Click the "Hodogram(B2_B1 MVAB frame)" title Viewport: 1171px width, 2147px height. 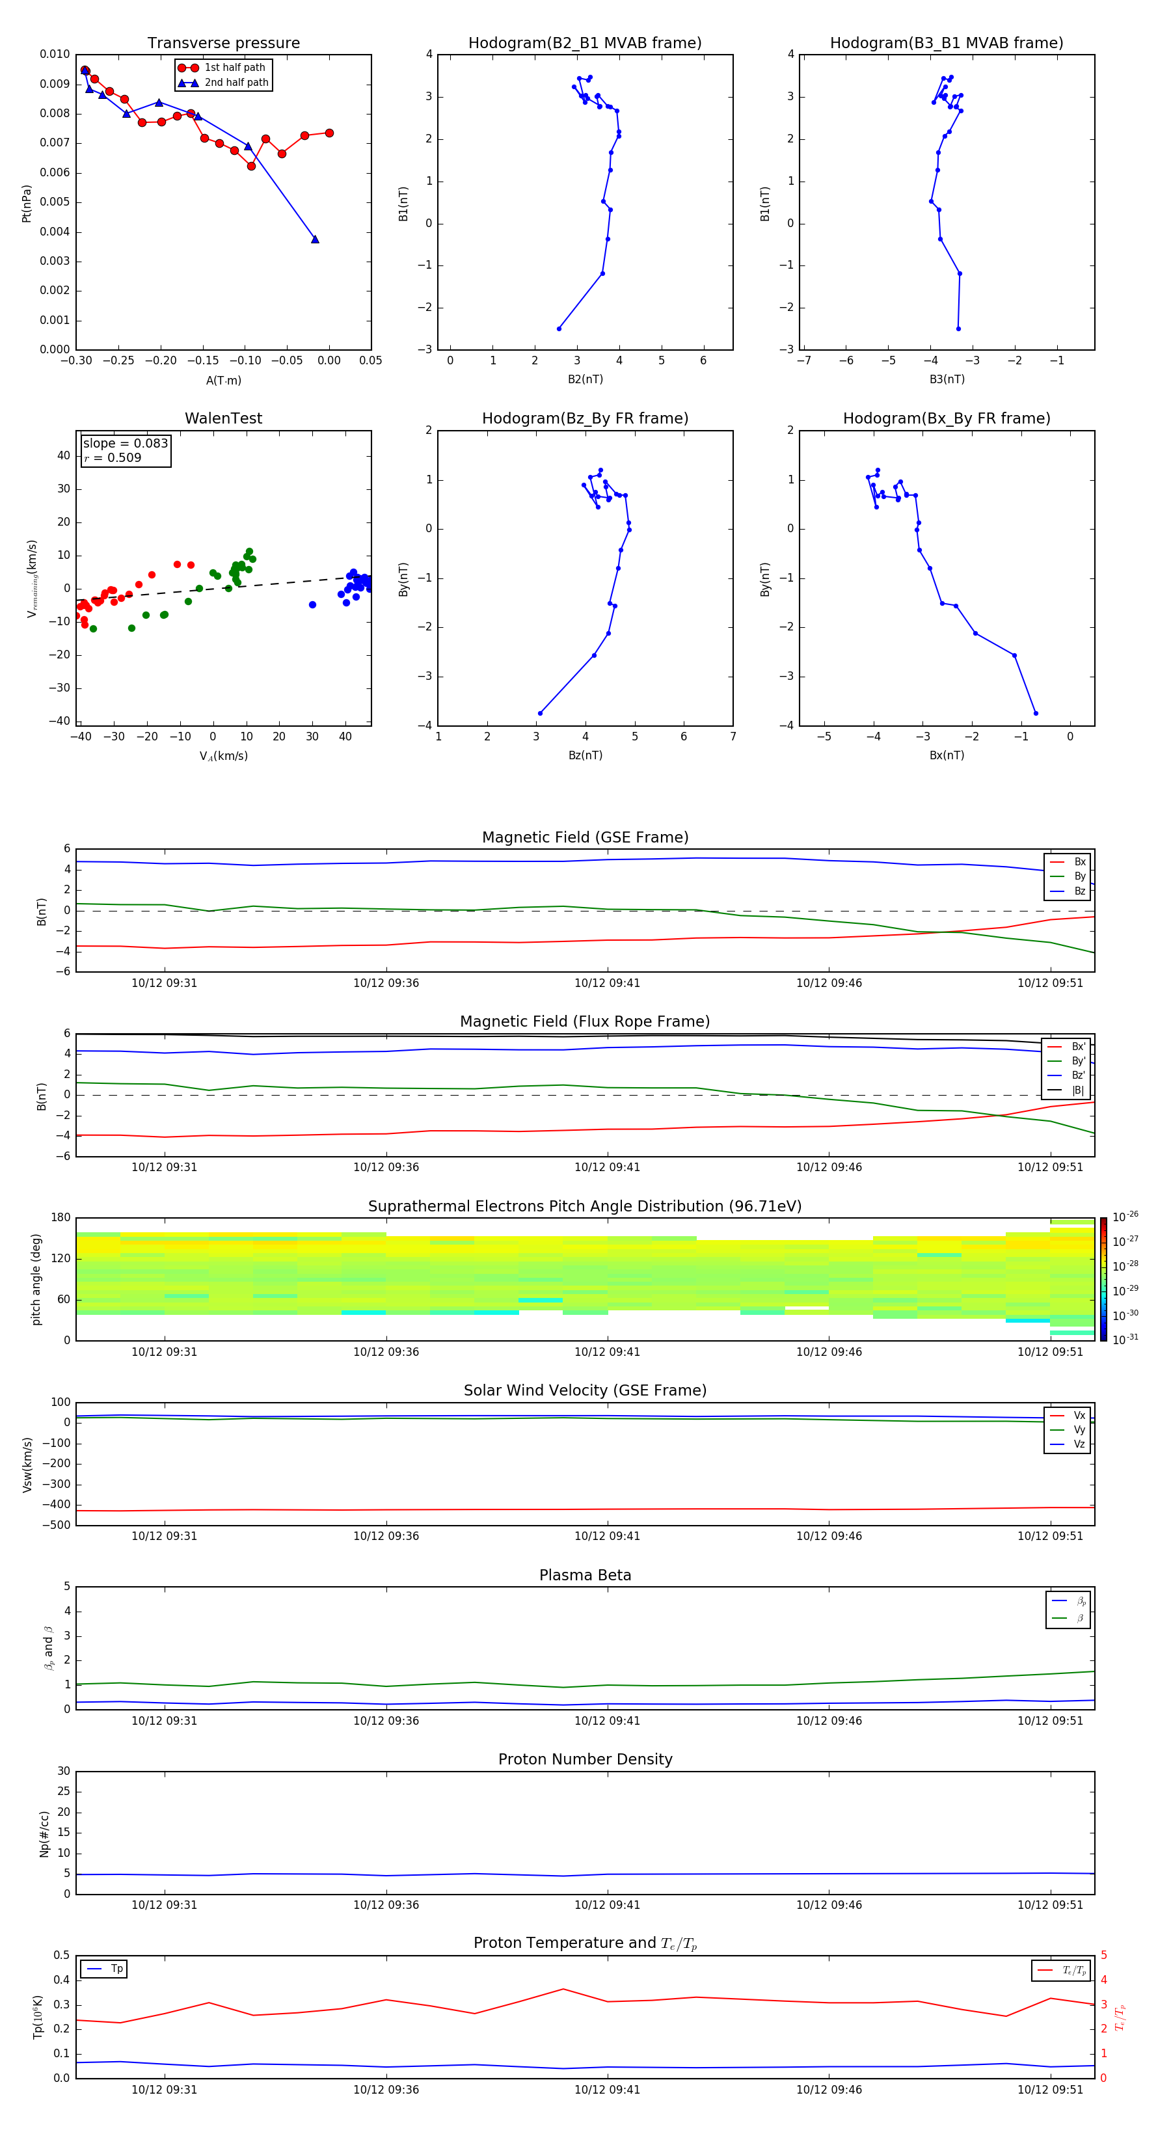pyautogui.click(x=585, y=44)
